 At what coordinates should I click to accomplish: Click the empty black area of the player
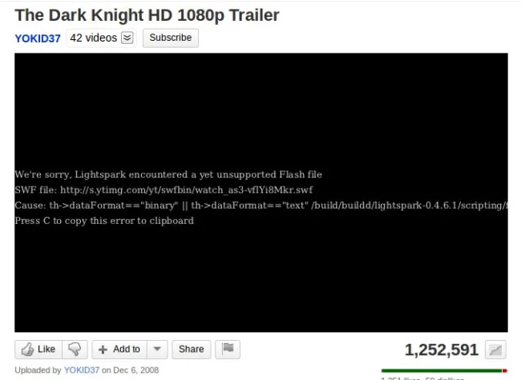tap(261, 110)
